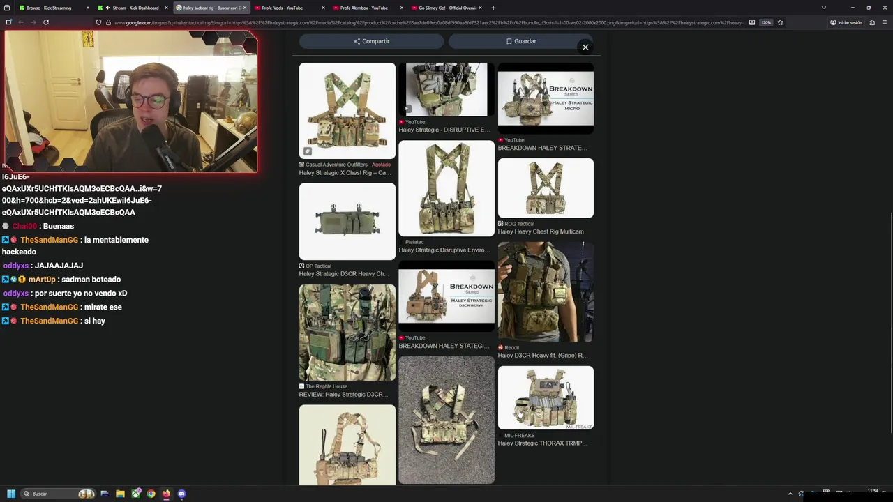This screenshot has height=502, width=893.
Task: Expand the list all tabs dropdown
Action: (x=824, y=8)
